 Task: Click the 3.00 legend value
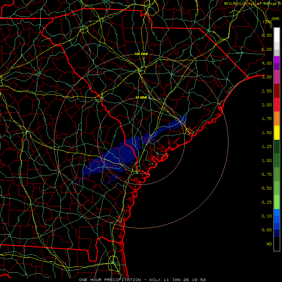pyautogui.click(x=267, y=77)
